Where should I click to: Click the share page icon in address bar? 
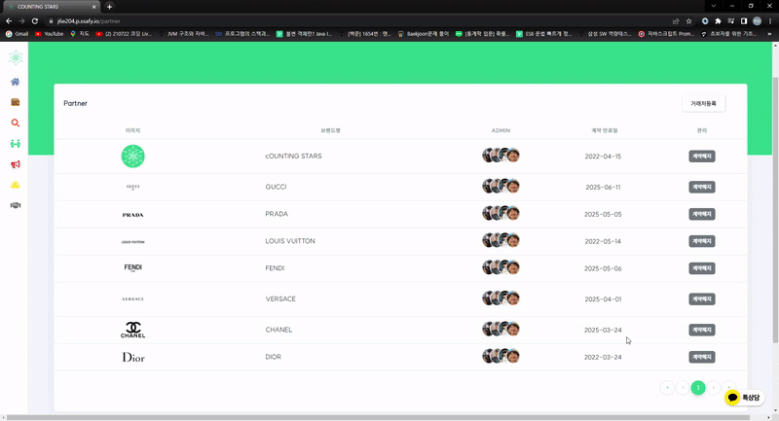[676, 21]
